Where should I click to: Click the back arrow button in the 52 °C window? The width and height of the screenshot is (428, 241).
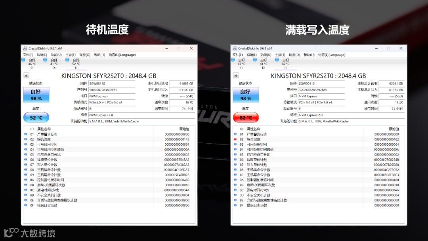[26, 76]
